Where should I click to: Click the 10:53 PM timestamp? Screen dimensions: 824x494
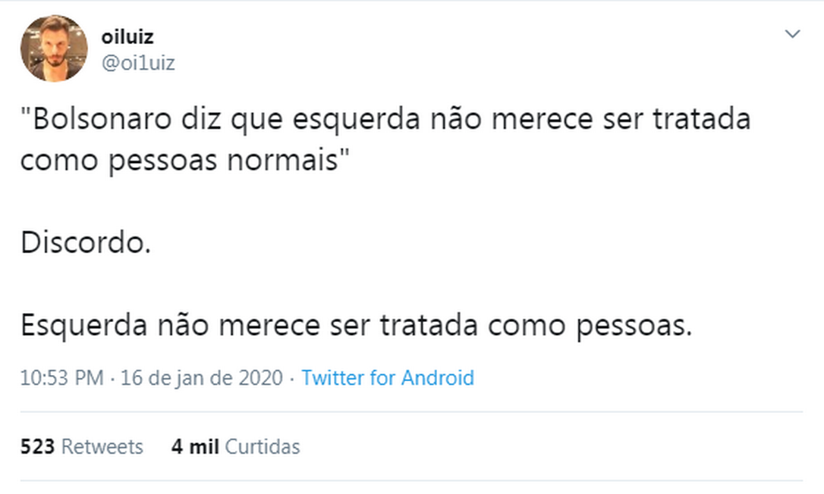(61, 378)
